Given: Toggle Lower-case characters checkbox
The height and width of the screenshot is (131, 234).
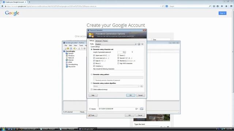Looking at the screenshot, I should (94, 58).
